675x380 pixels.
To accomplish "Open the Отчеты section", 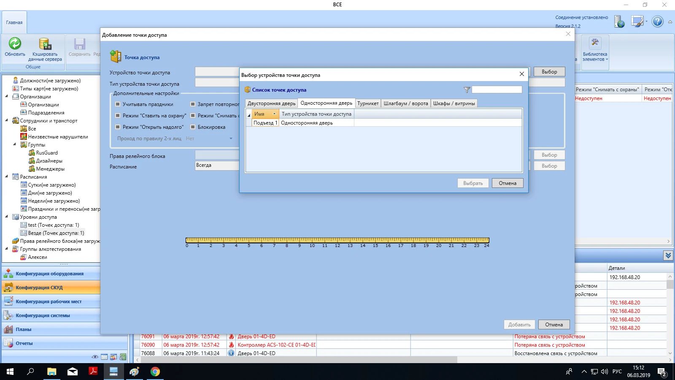I will pyautogui.click(x=24, y=343).
